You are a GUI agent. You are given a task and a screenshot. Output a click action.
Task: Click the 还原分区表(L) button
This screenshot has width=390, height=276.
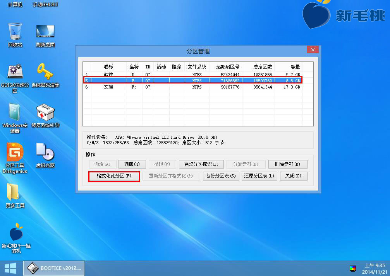(x=259, y=176)
